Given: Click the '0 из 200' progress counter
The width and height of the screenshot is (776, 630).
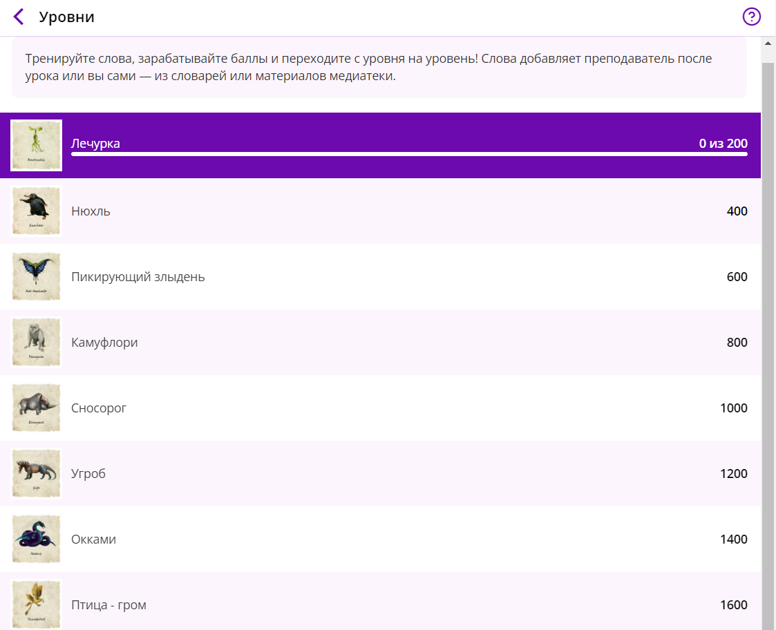Looking at the screenshot, I should click(723, 144).
